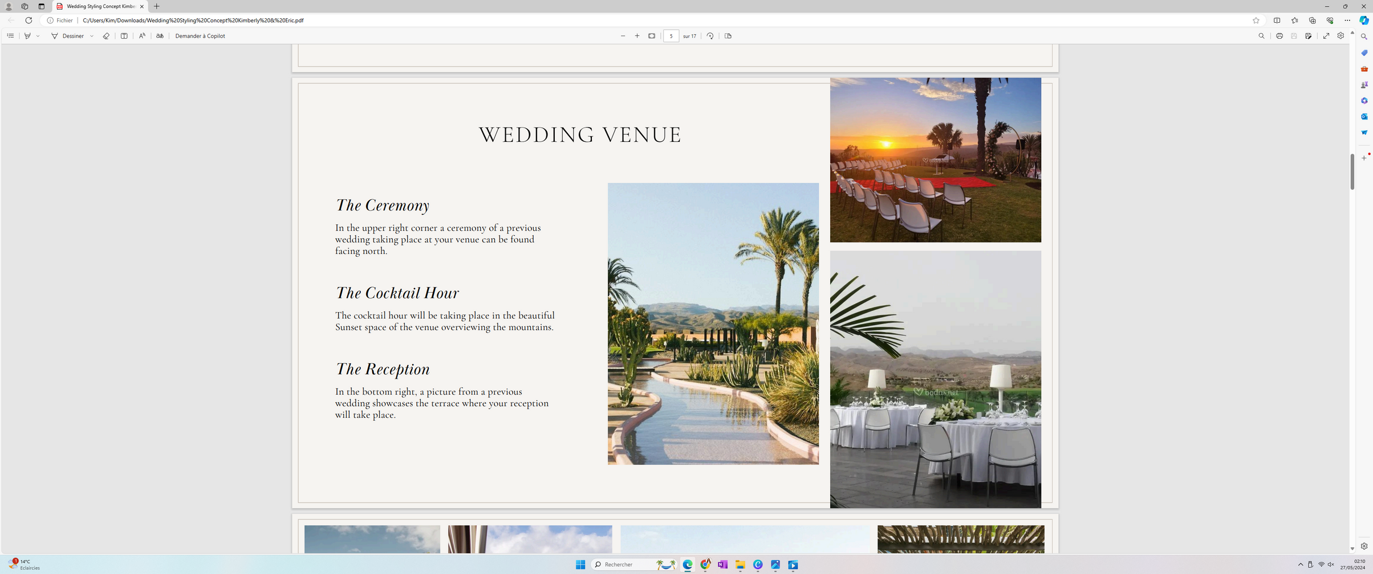Select the PDF eraser tool
Image resolution: width=1373 pixels, height=574 pixels.
click(106, 36)
